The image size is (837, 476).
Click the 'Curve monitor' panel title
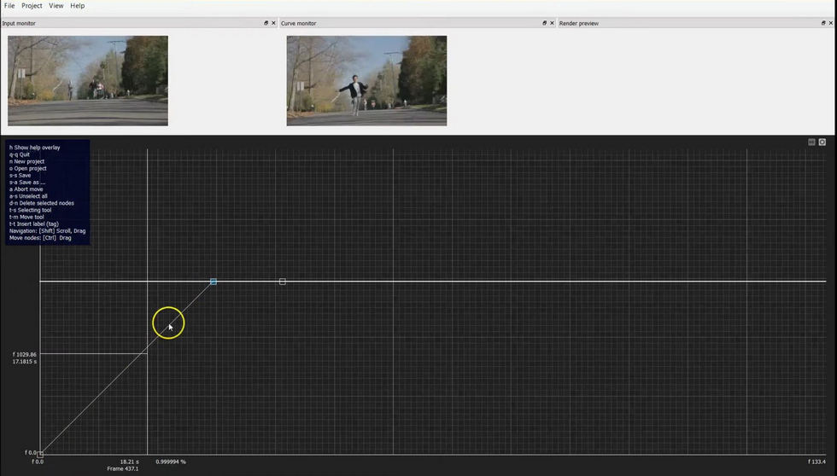click(298, 23)
